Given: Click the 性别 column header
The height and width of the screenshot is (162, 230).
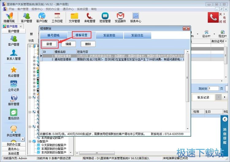Looking at the screenshot, I should pos(198,112).
